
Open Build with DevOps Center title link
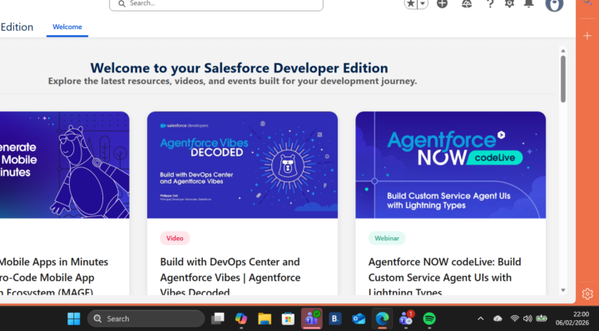click(x=230, y=277)
